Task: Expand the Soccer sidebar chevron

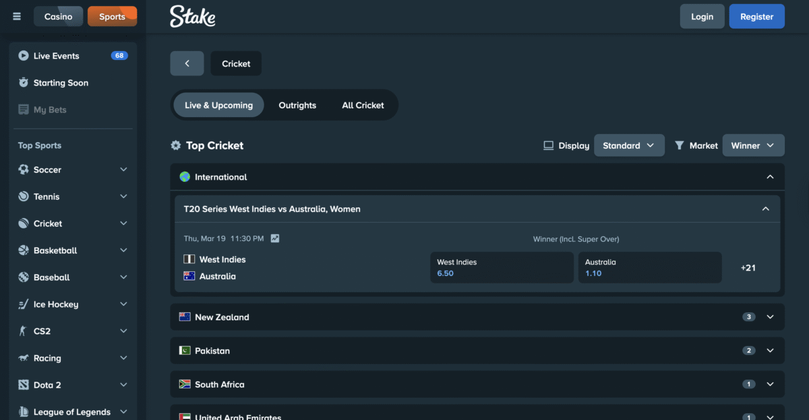Action: 123,170
